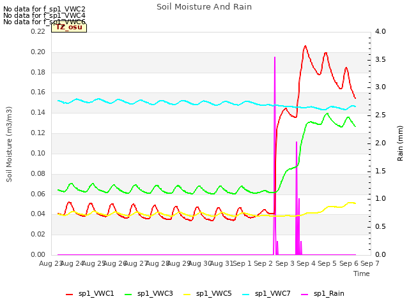409x306 pixels.
Task: Click the sp1_VWC5 legend entry
Action: tap(207, 294)
